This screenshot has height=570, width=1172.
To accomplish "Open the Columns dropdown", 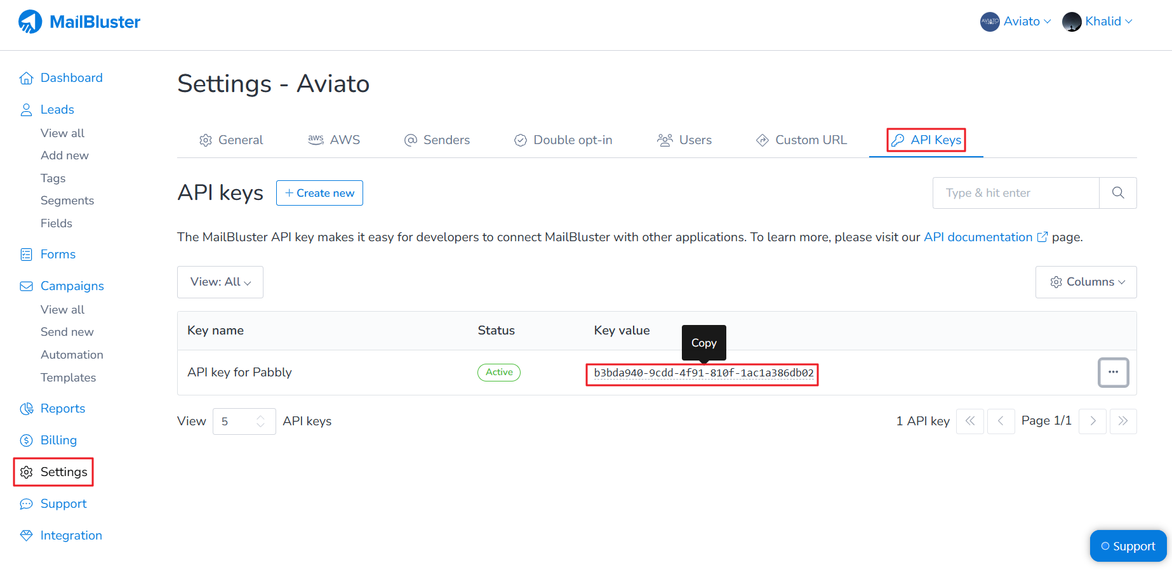I will pos(1086,282).
